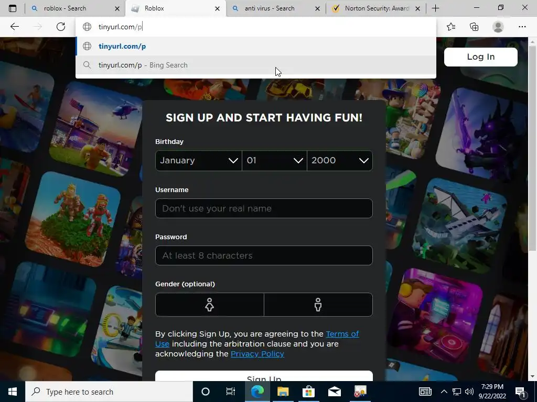The width and height of the screenshot is (537, 402).
Task: Open the tab actions menu icon
Action: pos(13,8)
